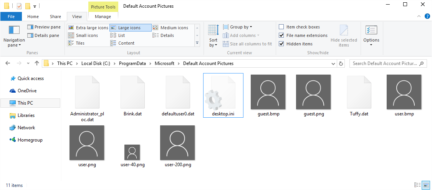Click Microsoft breadcrumb

[x=164, y=63]
